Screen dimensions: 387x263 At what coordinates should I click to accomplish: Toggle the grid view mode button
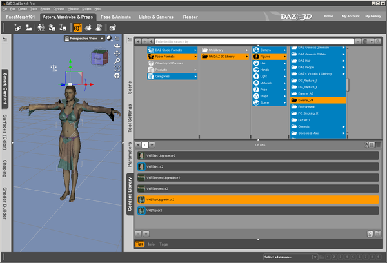click(x=372, y=145)
